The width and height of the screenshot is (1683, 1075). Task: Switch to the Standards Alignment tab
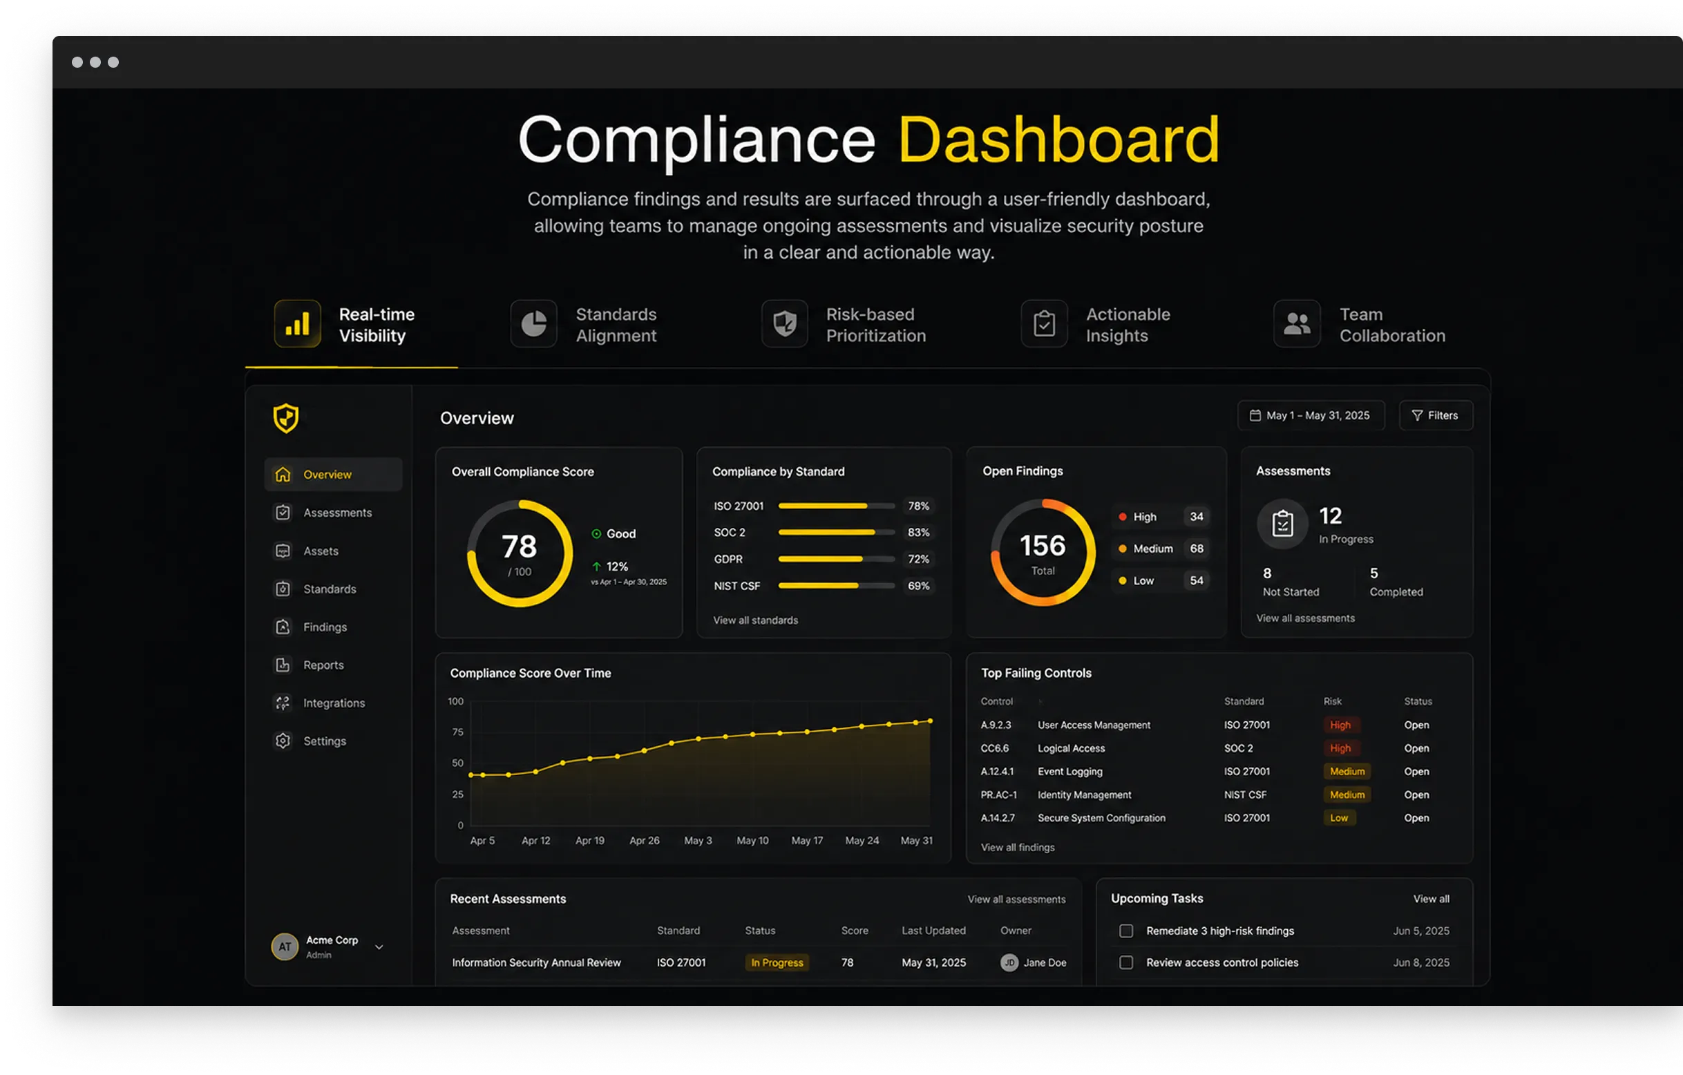584,325
